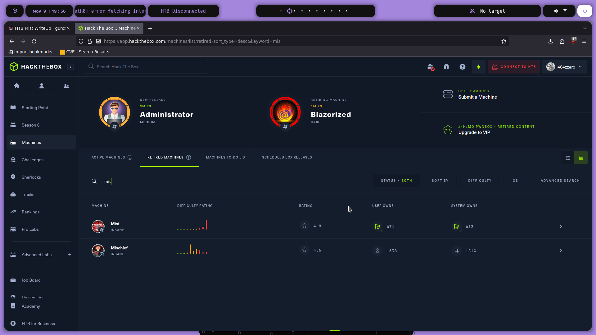596x335 pixels.
Task: Select Machines in sidebar
Action: 41,142
